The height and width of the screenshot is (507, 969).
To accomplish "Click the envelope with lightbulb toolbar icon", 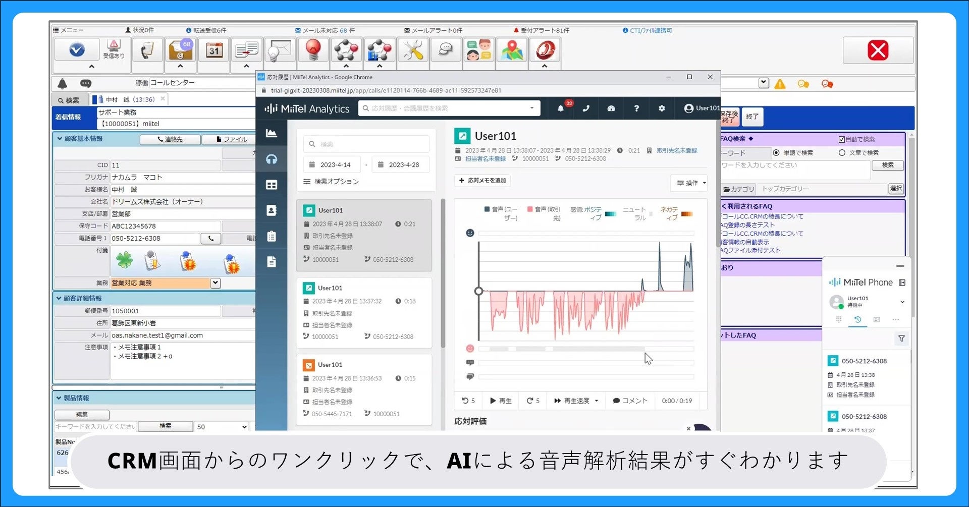I will [x=280, y=50].
